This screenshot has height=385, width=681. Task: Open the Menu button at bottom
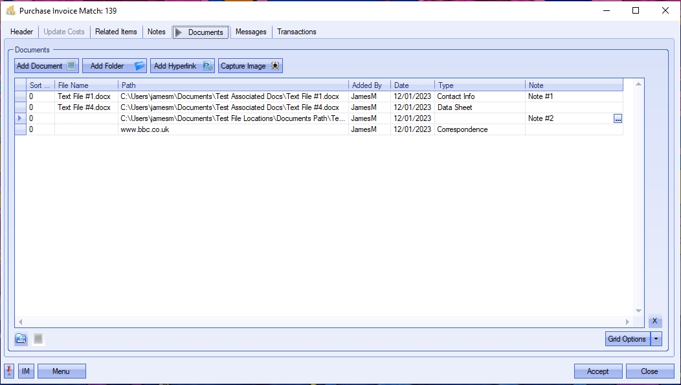(61, 371)
